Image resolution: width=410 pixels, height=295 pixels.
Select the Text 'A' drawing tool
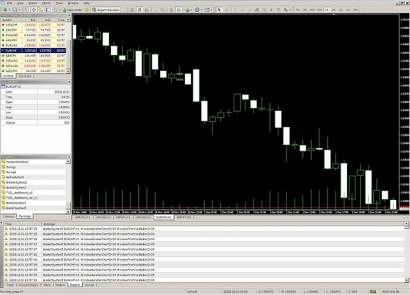(271, 10)
